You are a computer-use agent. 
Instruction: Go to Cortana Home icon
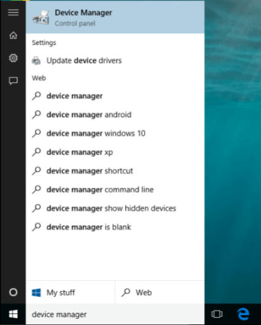coord(13,35)
